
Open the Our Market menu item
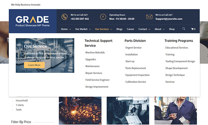tap(81, 29)
